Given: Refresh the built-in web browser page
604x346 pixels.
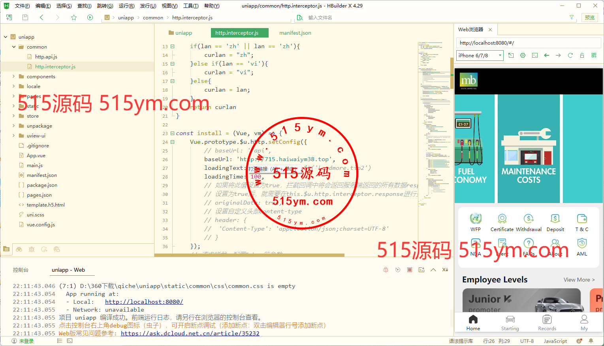Looking at the screenshot, I should [x=570, y=55].
